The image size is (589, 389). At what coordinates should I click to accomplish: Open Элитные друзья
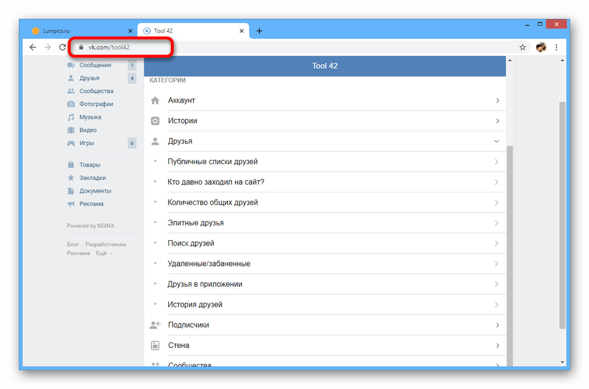click(325, 223)
